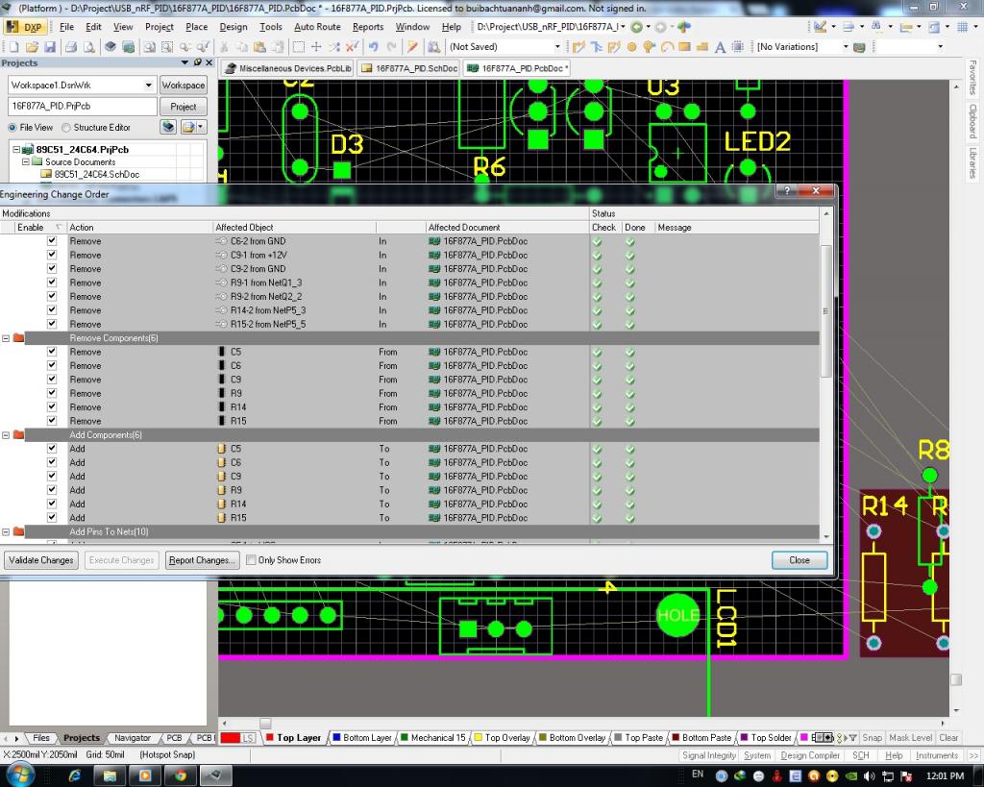Open Chrome from the Windows taskbar
This screenshot has width=984, height=787.
[x=179, y=775]
